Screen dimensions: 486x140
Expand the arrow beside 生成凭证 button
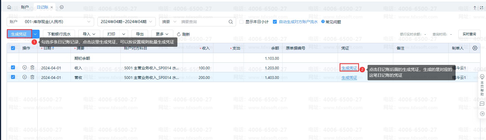[35, 34]
